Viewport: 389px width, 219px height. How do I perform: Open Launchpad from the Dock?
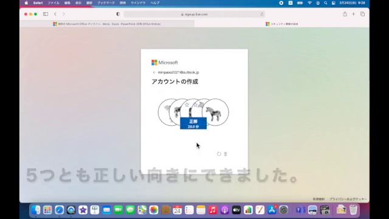[47, 210]
